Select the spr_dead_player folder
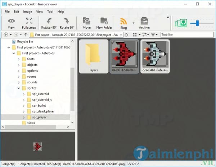Screen dimensions: 216x167 44,111
